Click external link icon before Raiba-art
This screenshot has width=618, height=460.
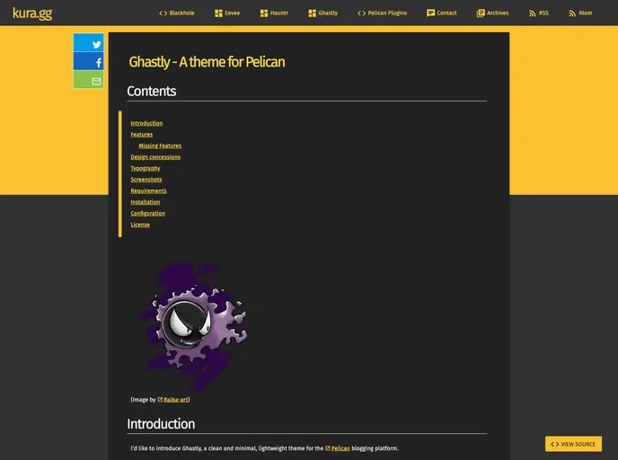point(160,400)
